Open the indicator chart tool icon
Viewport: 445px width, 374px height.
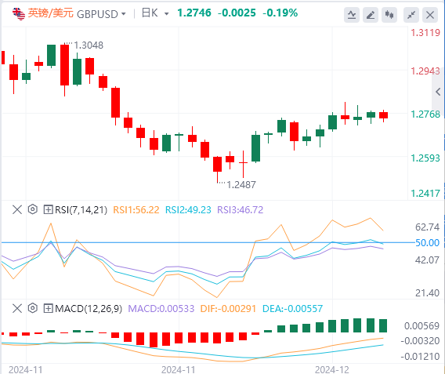352,15
